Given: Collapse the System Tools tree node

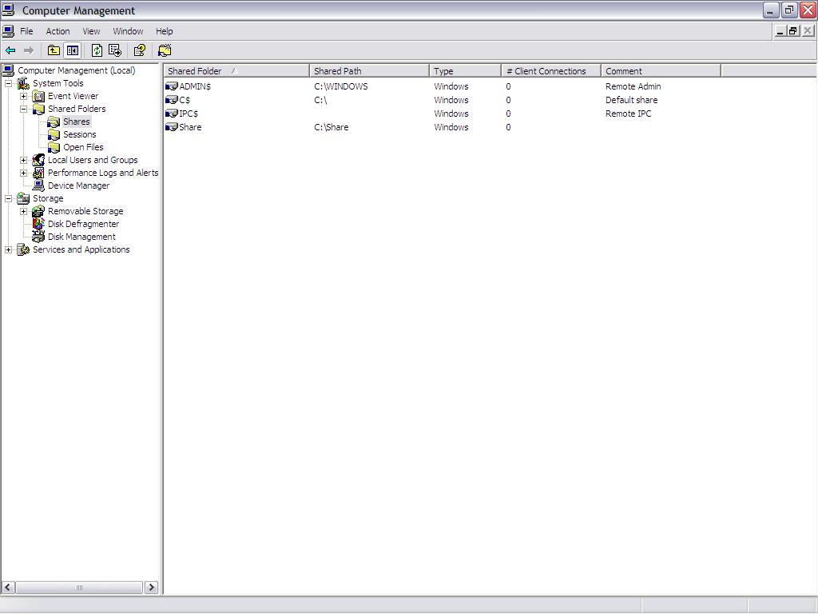Looking at the screenshot, I should 8,83.
